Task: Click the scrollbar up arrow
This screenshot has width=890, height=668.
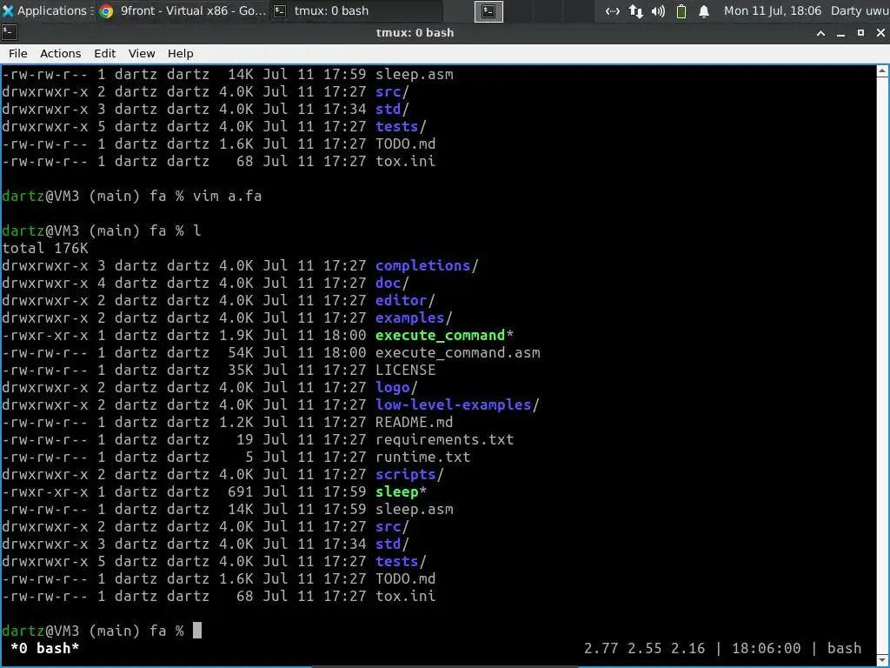Action: [x=882, y=71]
